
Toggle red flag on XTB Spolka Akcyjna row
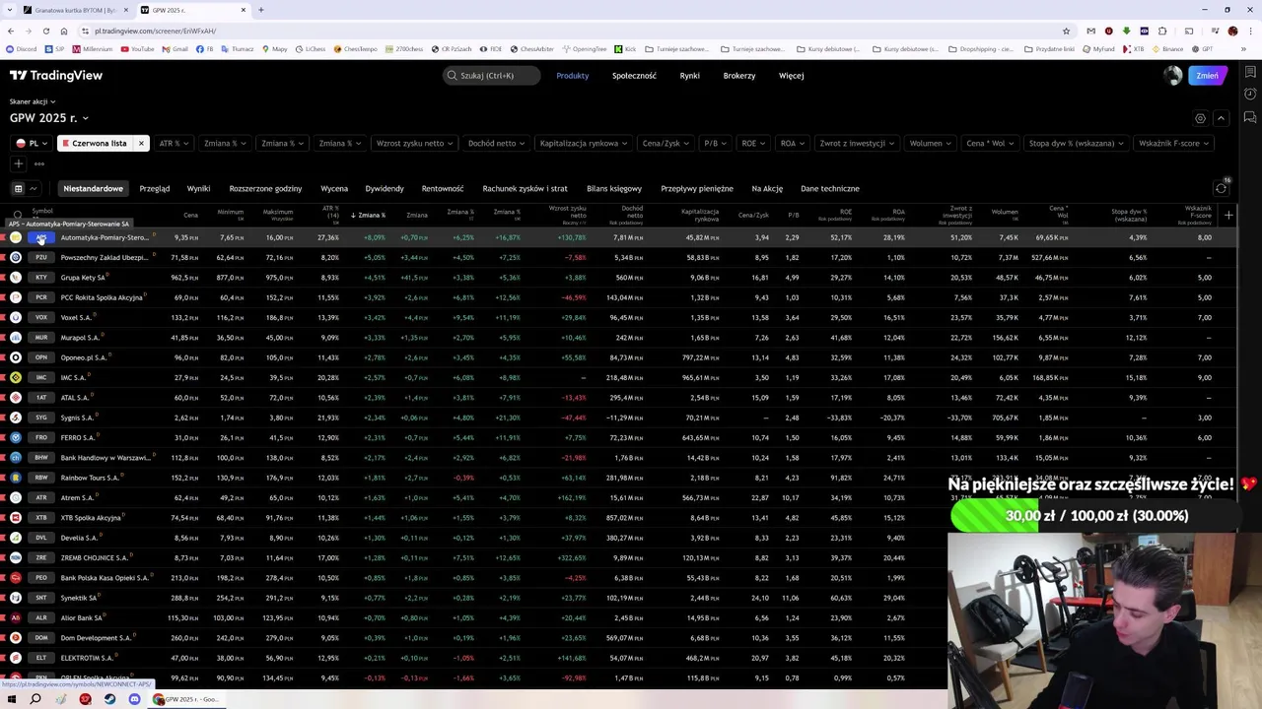point(4,517)
